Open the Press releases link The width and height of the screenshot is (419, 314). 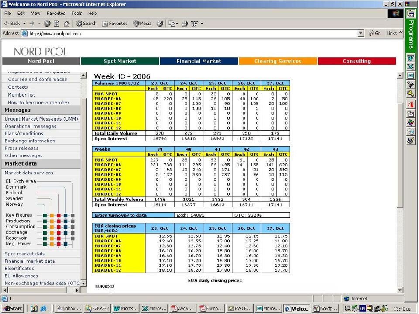(21, 148)
